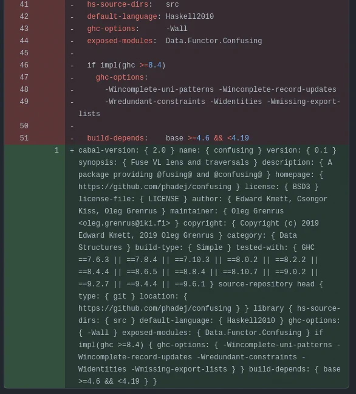The width and height of the screenshot is (356, 394).
Task: Select removed line number 48
Action: click(x=24, y=89)
